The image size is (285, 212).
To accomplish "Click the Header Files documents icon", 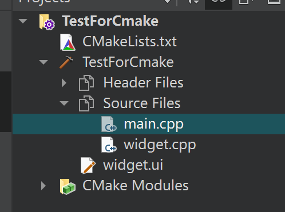I will click(86, 83).
